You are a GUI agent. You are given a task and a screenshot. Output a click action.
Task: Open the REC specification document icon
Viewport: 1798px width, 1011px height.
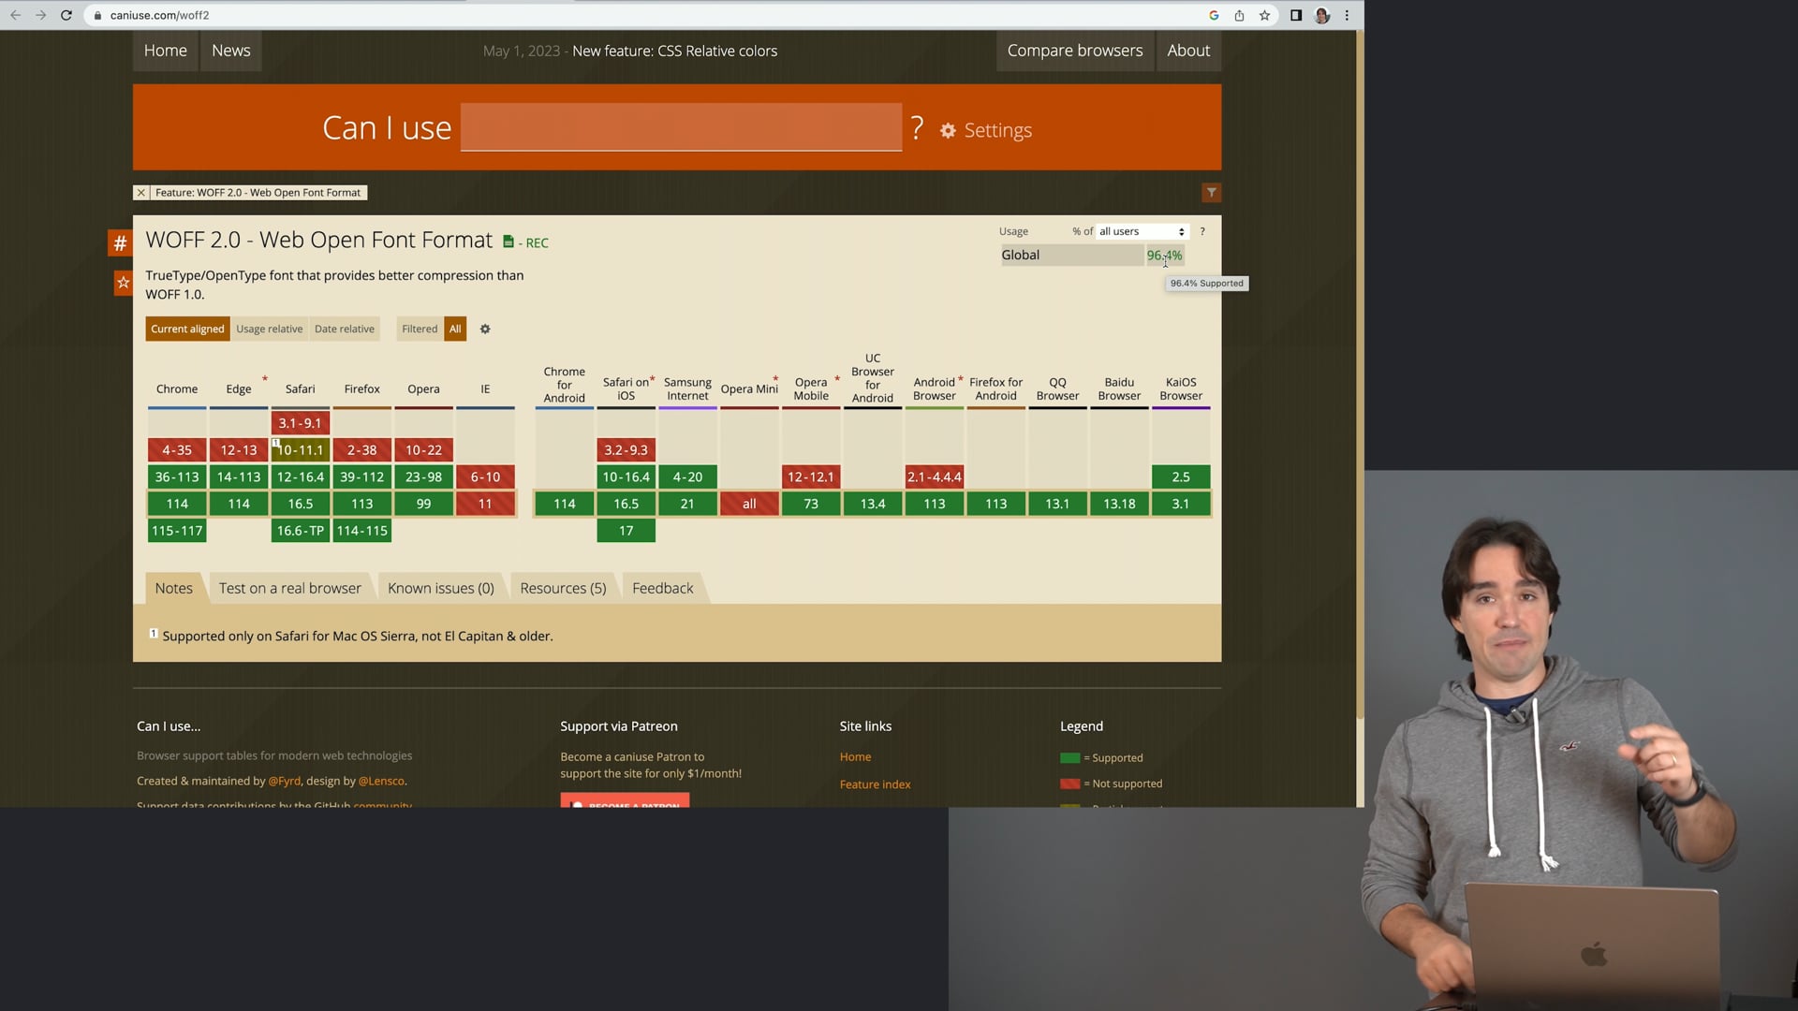tap(508, 242)
